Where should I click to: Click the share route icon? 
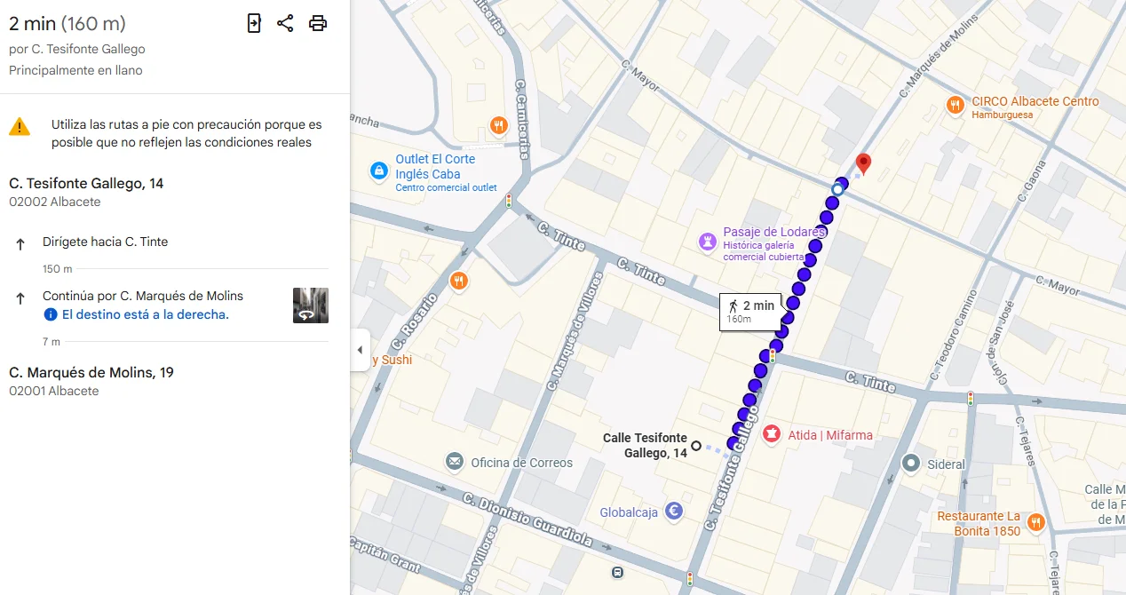[285, 24]
